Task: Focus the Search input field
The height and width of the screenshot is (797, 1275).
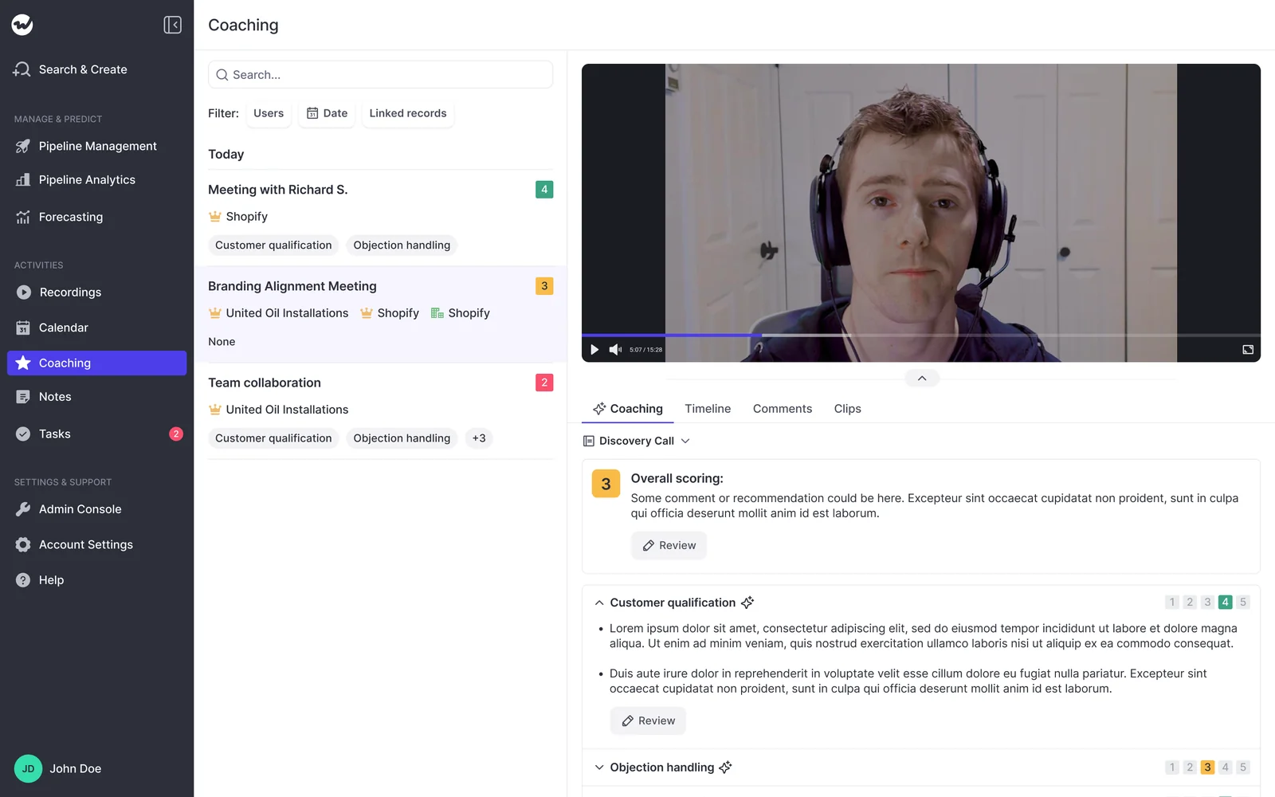Action: pos(380,75)
